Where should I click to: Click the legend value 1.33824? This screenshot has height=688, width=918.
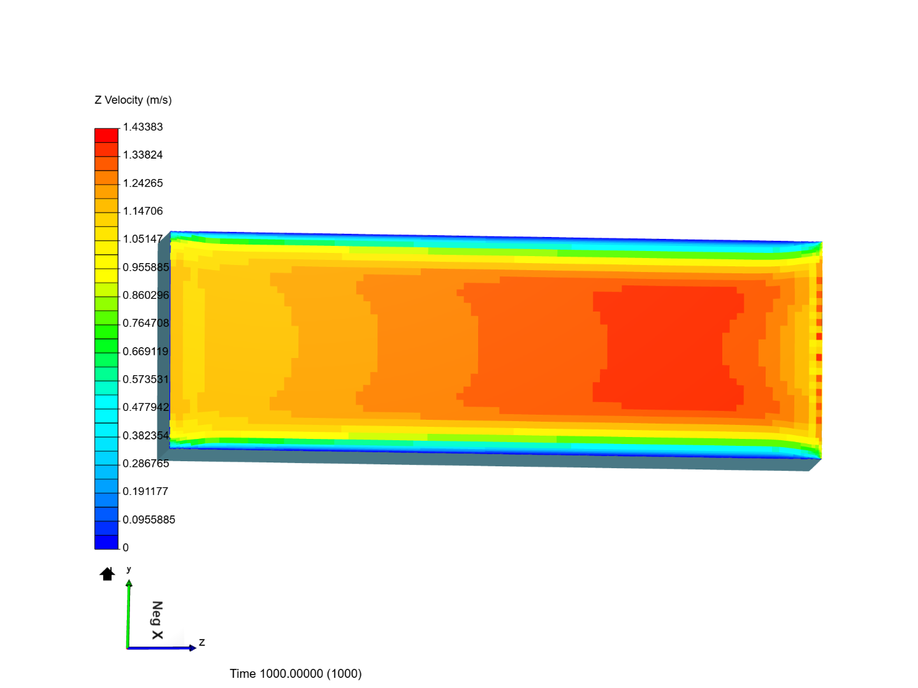pos(143,155)
